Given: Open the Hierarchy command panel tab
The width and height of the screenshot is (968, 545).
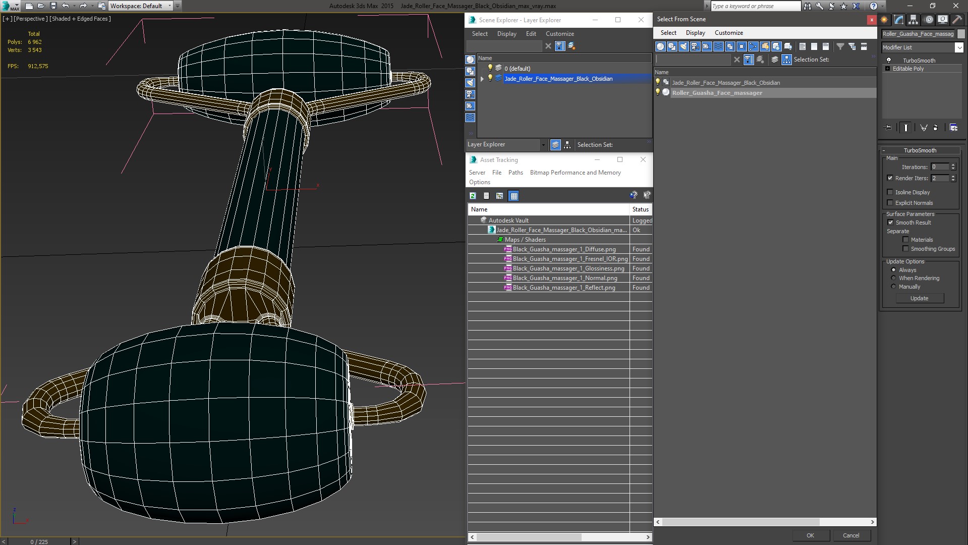Looking at the screenshot, I should [x=913, y=20].
